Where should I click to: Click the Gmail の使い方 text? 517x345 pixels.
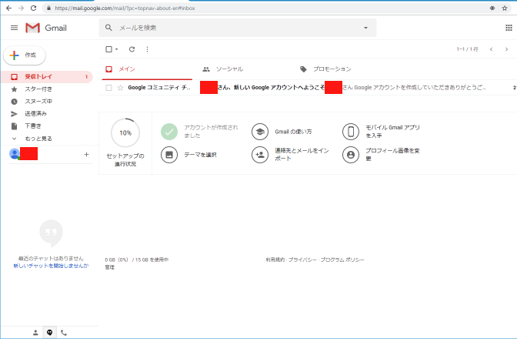click(x=293, y=132)
